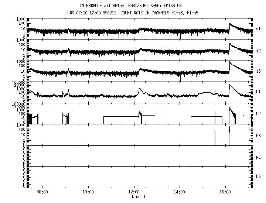Click the "time UT" axis title

[x=140, y=197]
